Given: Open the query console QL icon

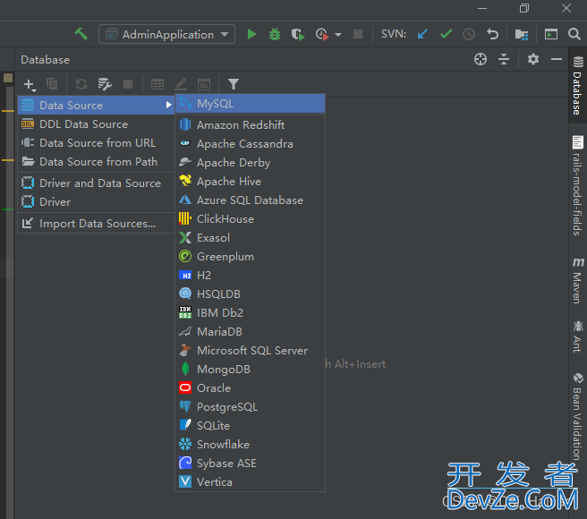Looking at the screenshot, I should pyautogui.click(x=204, y=84).
